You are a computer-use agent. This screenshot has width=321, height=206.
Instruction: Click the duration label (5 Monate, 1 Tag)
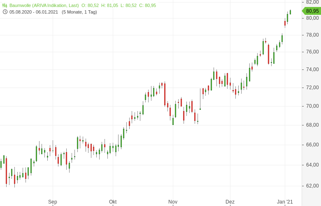pos(79,12)
